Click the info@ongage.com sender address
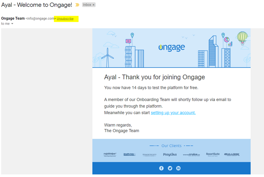 41,19
